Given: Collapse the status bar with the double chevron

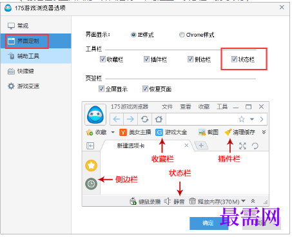Looking at the screenshot, I should point(253,201).
